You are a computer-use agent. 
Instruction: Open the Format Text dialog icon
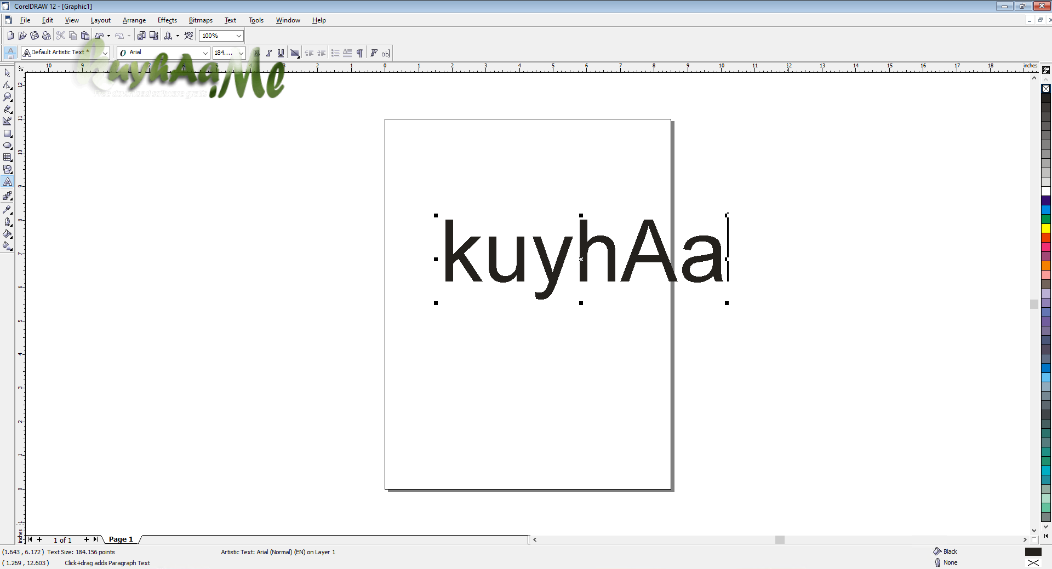[374, 53]
